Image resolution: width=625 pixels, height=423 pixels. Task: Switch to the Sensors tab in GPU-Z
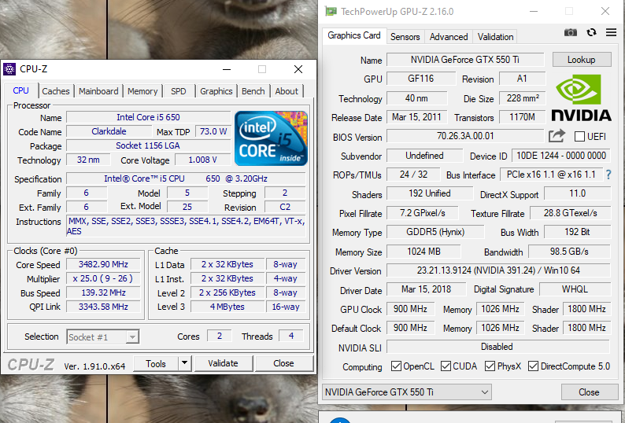[405, 37]
